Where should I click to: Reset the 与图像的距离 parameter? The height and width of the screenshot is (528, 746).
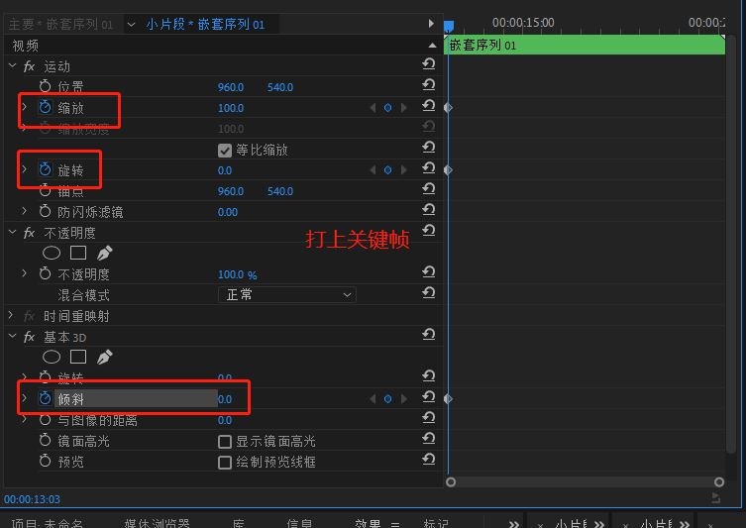click(429, 418)
